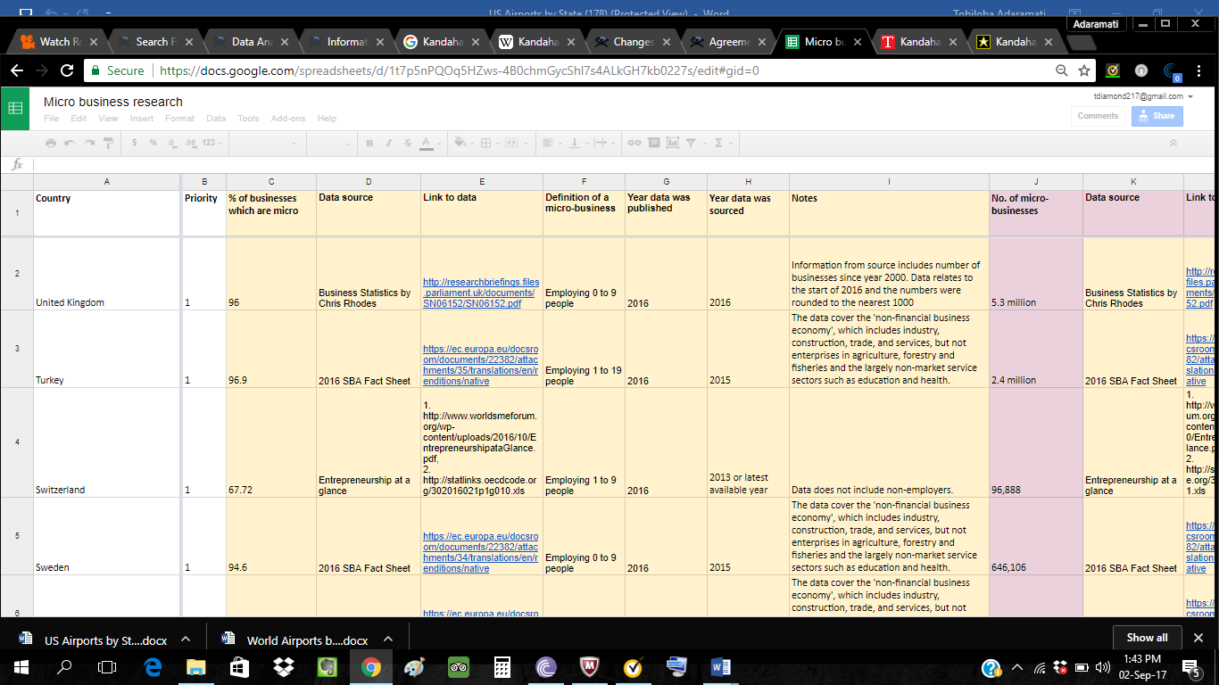The image size is (1219, 685).
Task: Go back in Chrome
Action: pos(16,70)
